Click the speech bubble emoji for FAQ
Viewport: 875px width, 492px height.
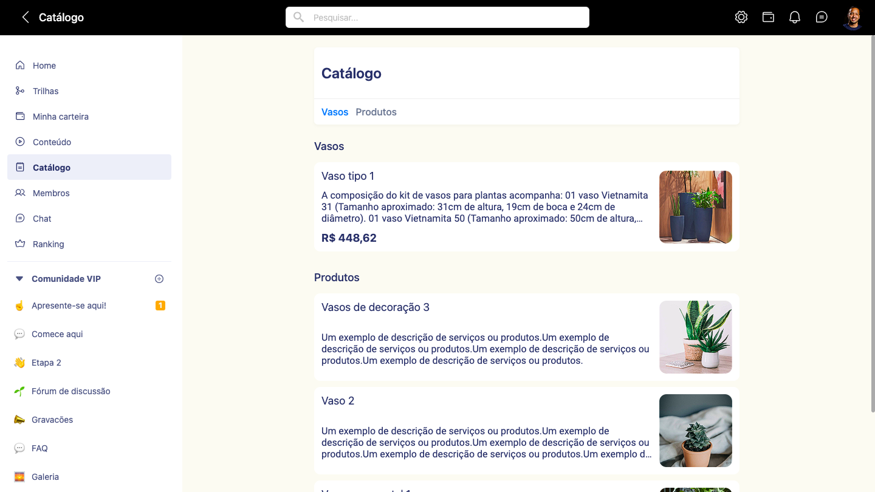pos(19,448)
